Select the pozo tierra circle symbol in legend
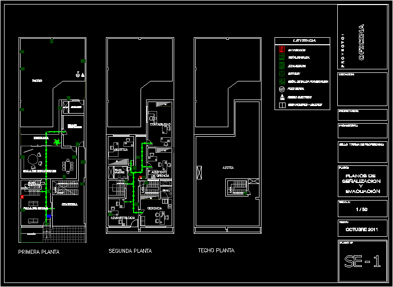Viewport: 393px width, 287px height. tap(282, 88)
